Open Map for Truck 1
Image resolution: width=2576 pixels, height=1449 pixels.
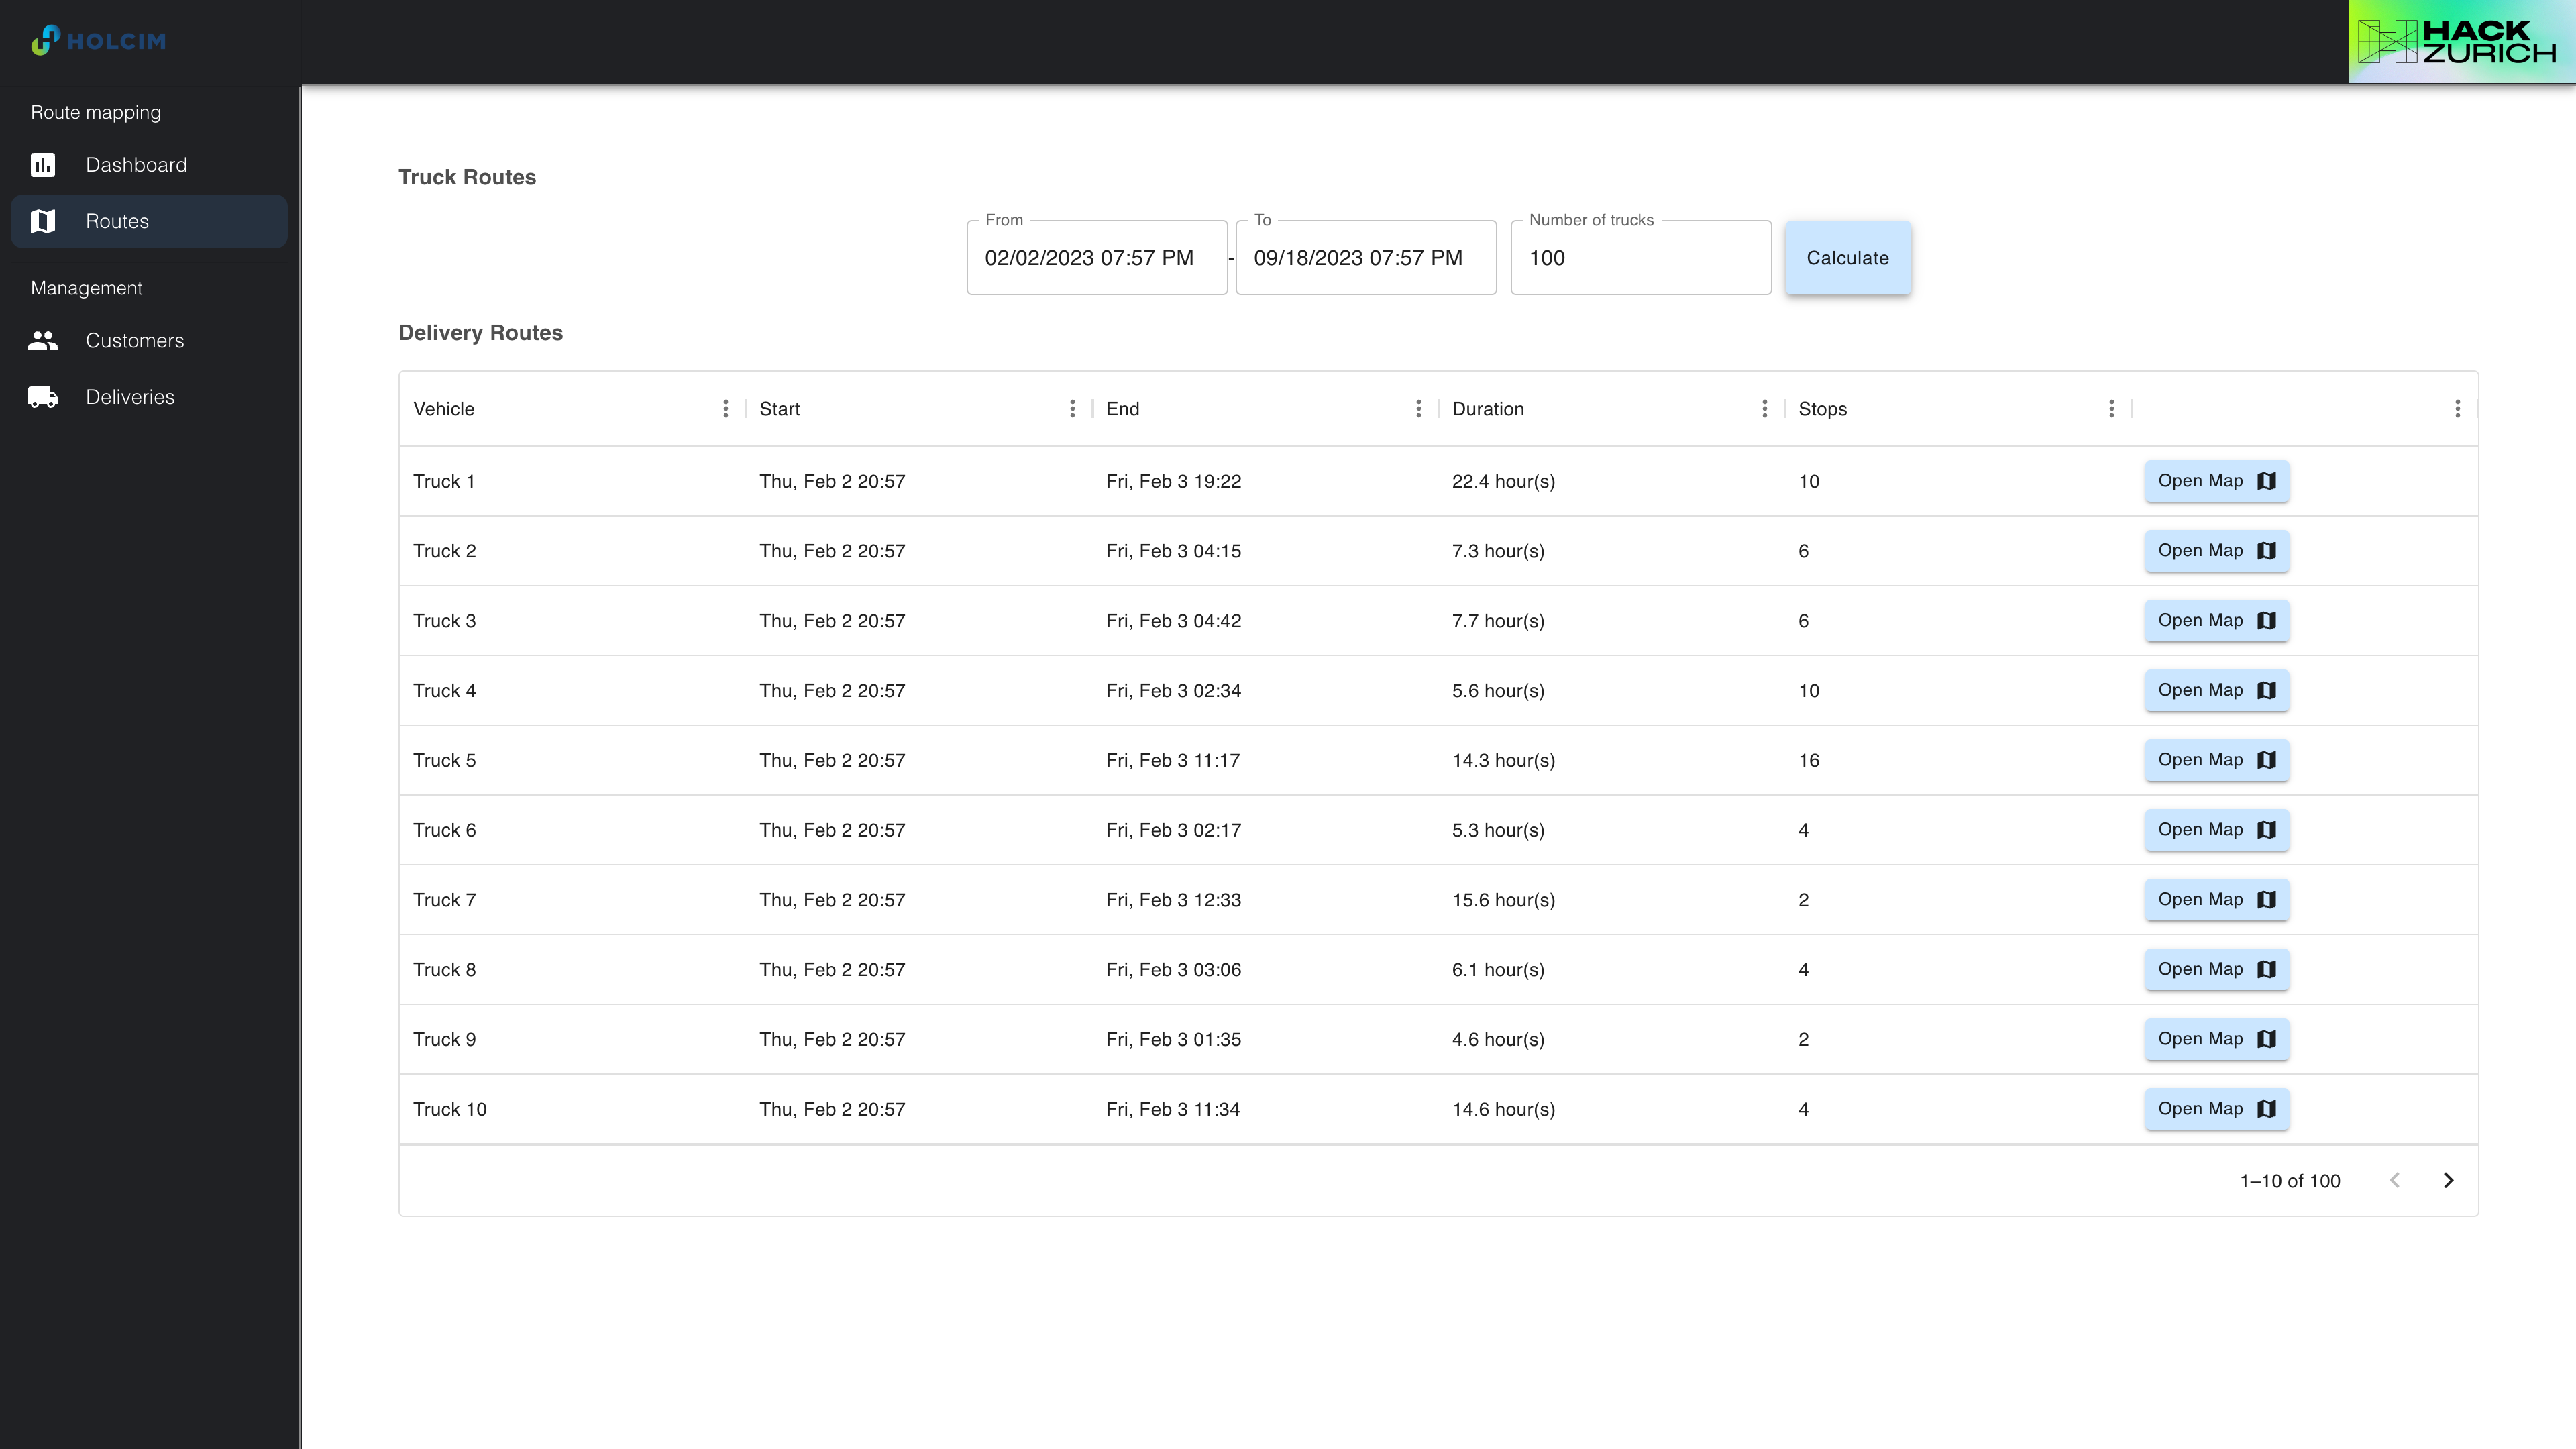point(2216,481)
